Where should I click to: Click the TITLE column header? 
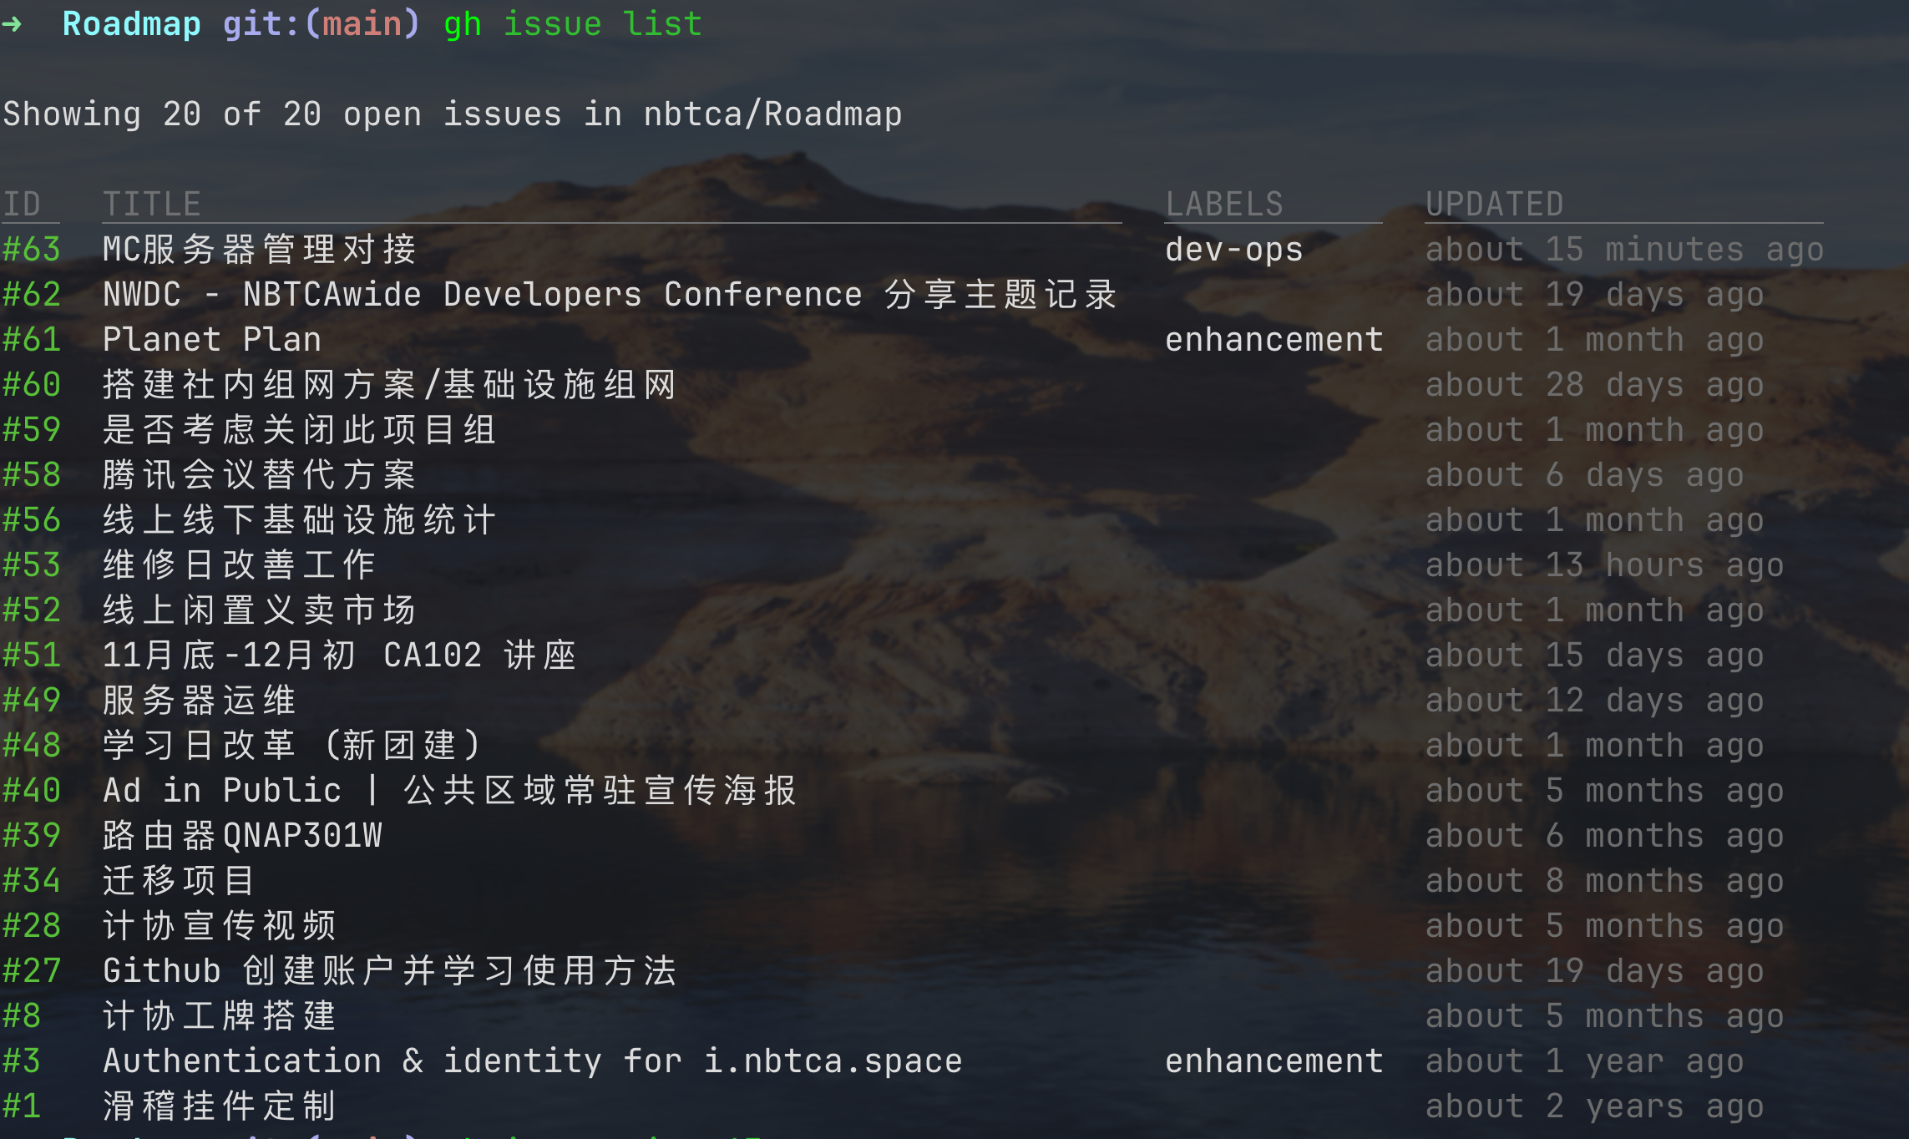point(151,205)
